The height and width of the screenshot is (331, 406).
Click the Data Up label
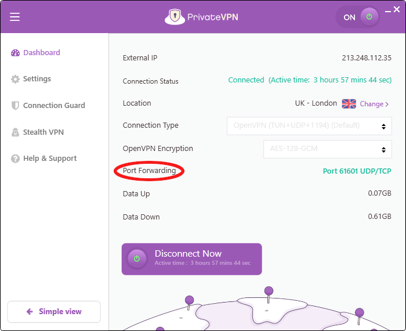(136, 194)
